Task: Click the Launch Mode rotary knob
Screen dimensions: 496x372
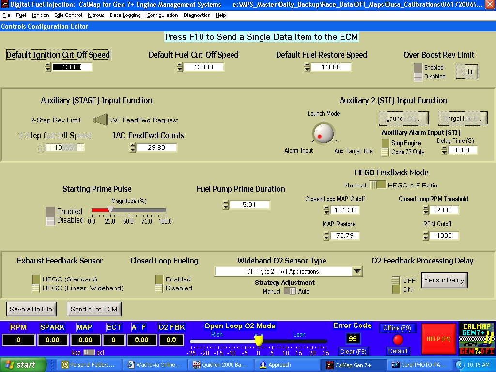Action: (x=323, y=133)
